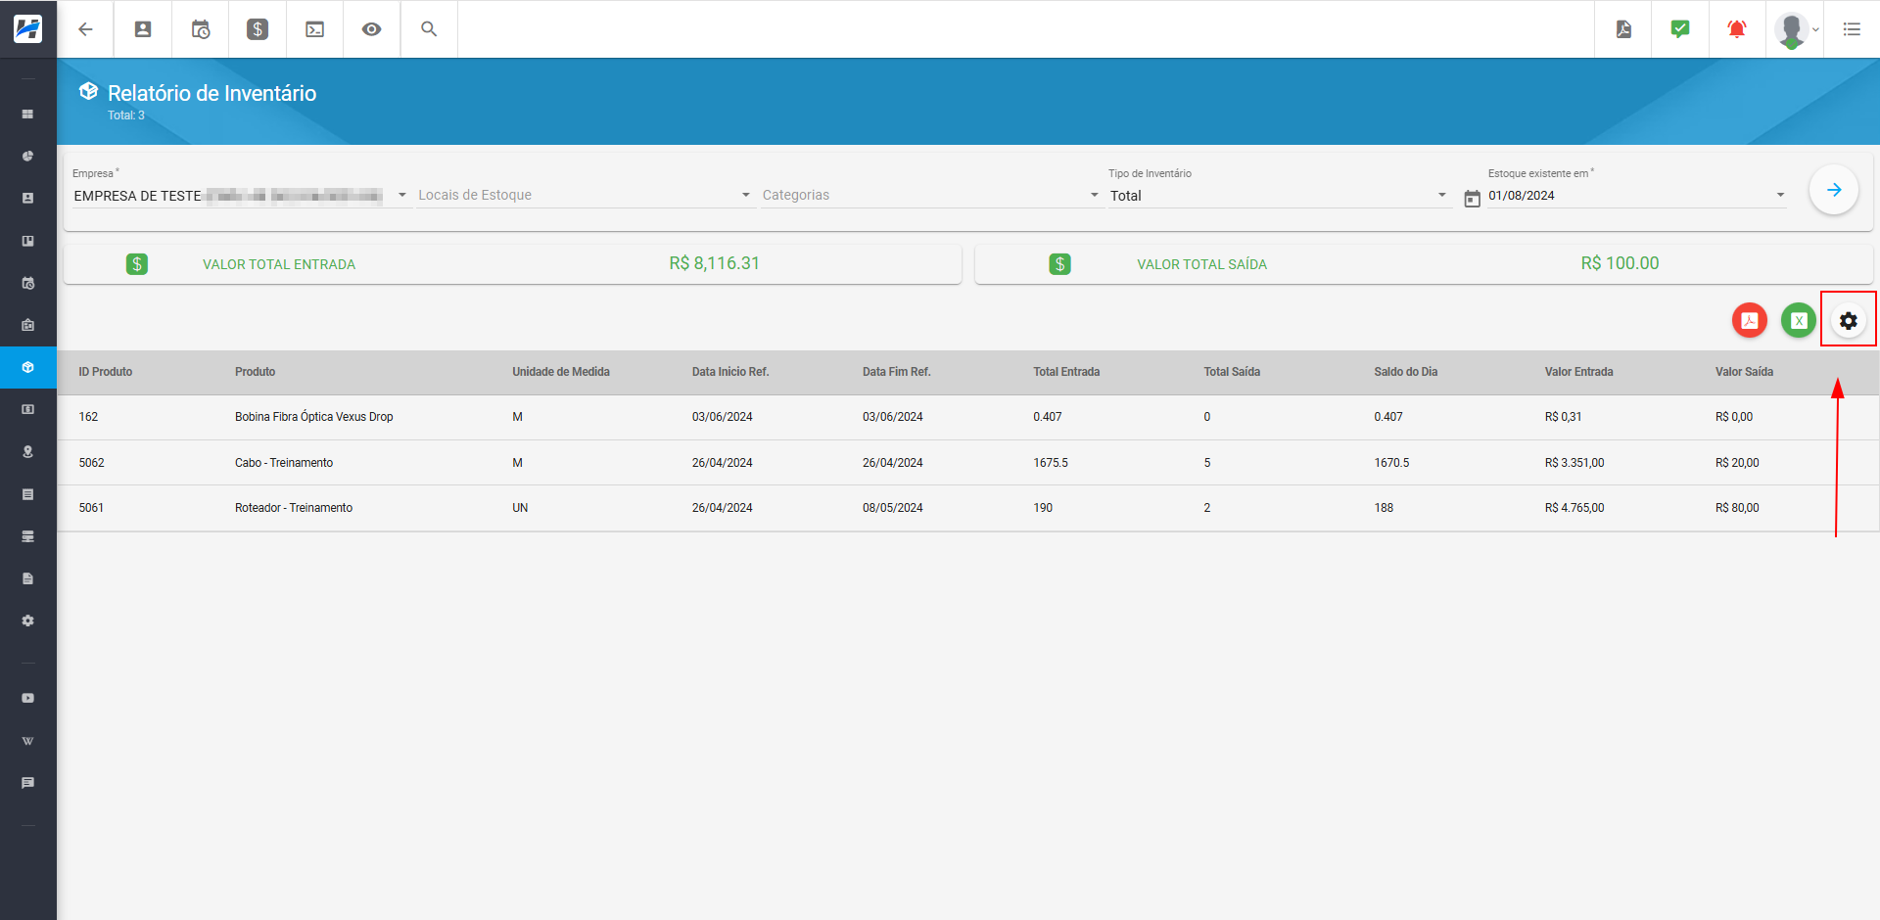Image resolution: width=1880 pixels, height=920 pixels.
Task: Sort by Produto column header
Action: click(x=255, y=372)
